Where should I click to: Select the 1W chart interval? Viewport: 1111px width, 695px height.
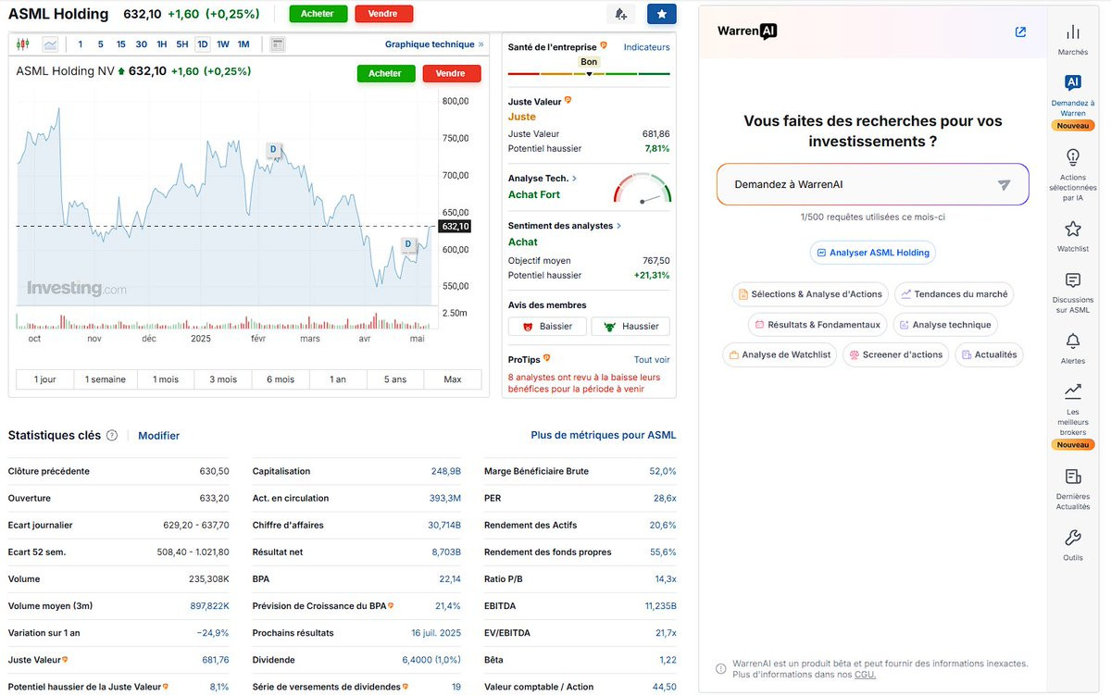pyautogui.click(x=223, y=44)
